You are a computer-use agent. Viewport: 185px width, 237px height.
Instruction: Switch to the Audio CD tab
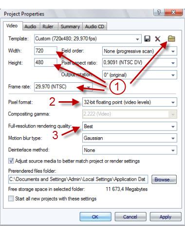[94, 27]
